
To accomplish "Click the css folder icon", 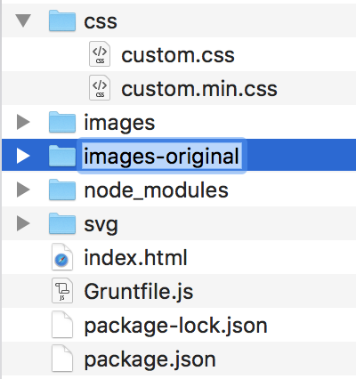I will [x=62, y=20].
